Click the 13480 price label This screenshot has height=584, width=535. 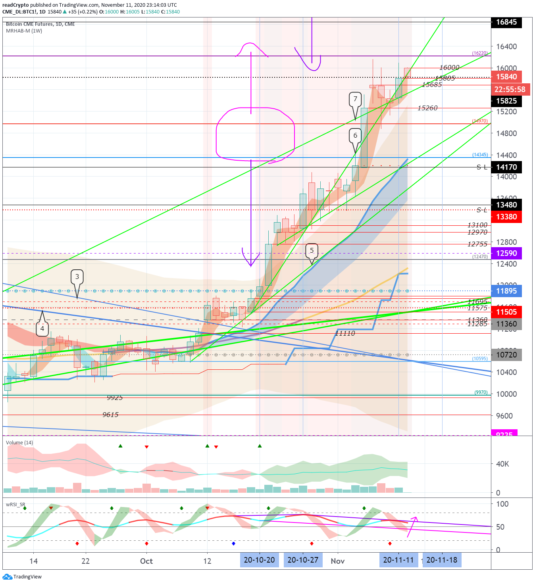tap(506, 205)
